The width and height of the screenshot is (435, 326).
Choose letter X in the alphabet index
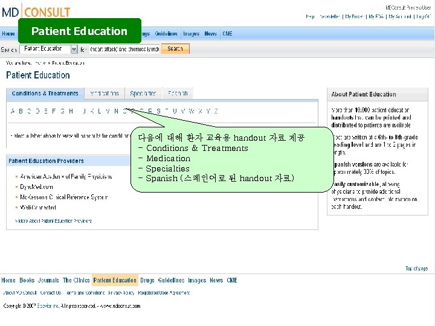click(200, 112)
